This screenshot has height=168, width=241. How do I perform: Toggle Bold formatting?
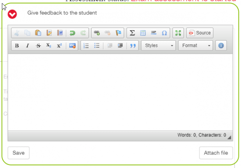[x=17, y=45]
